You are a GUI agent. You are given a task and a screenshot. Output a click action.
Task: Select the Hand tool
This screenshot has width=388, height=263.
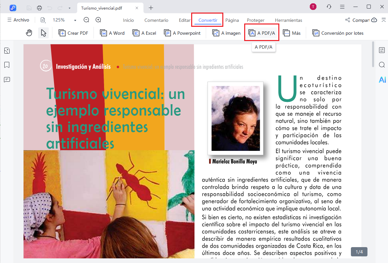29,32
